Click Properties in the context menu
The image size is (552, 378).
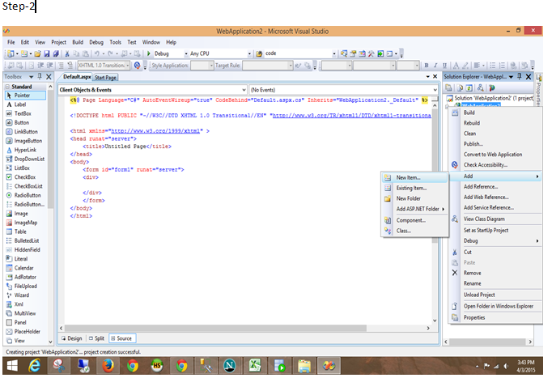(474, 317)
